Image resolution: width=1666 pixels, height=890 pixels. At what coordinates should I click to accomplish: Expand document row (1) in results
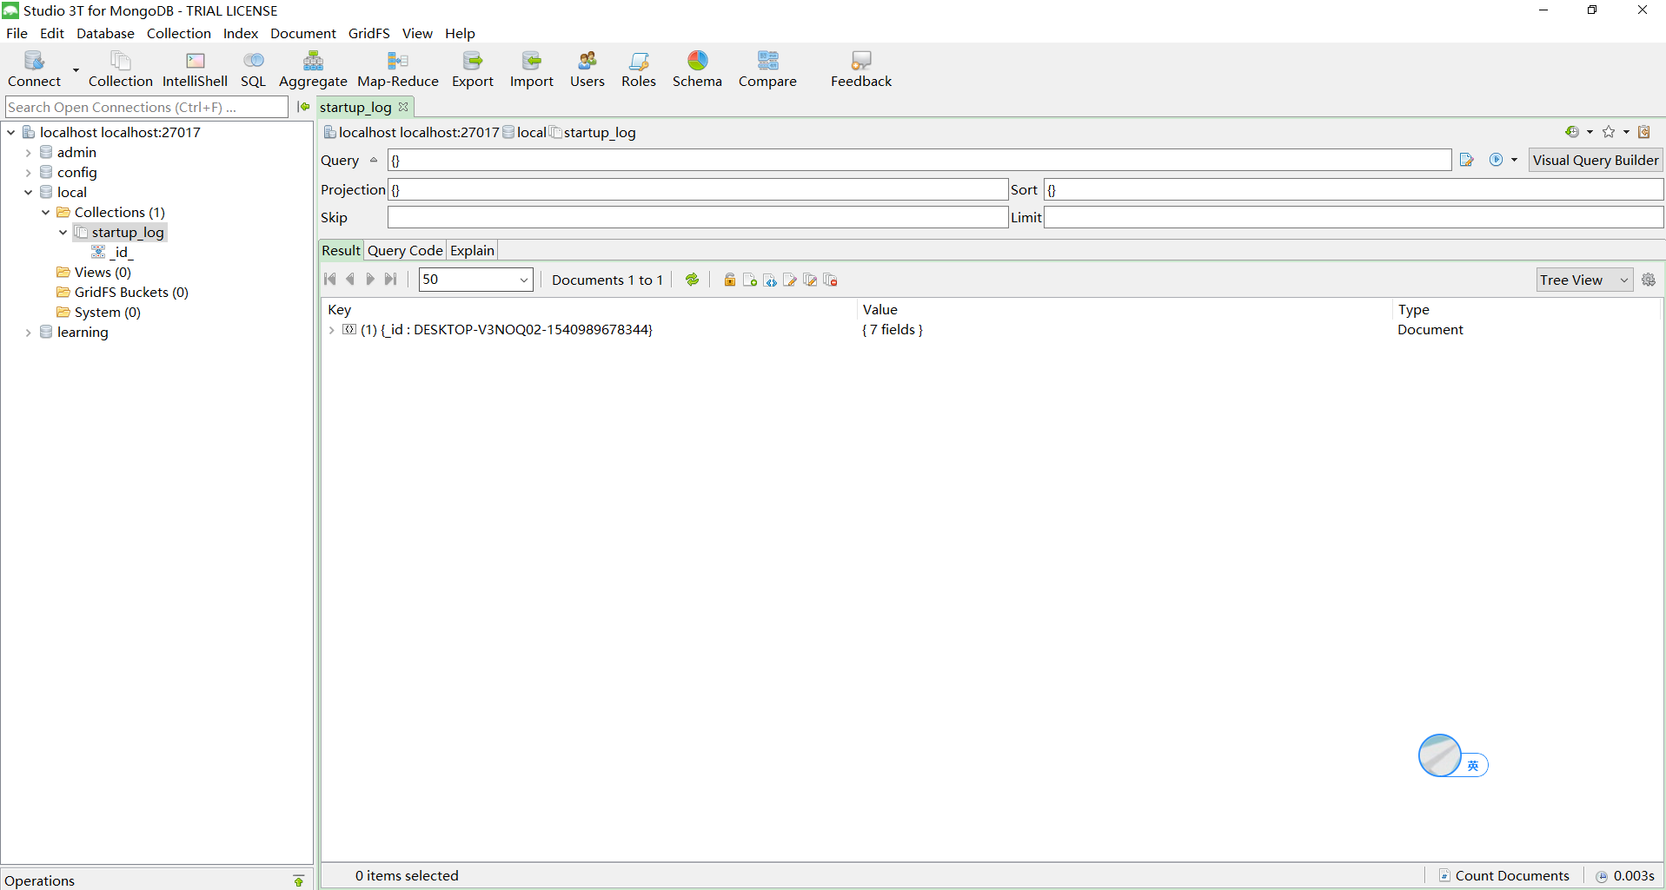(x=332, y=329)
